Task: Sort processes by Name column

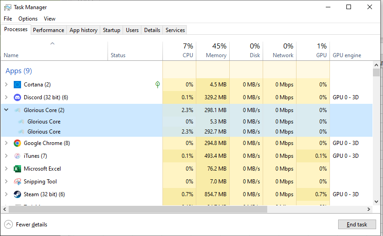Action: coord(54,51)
